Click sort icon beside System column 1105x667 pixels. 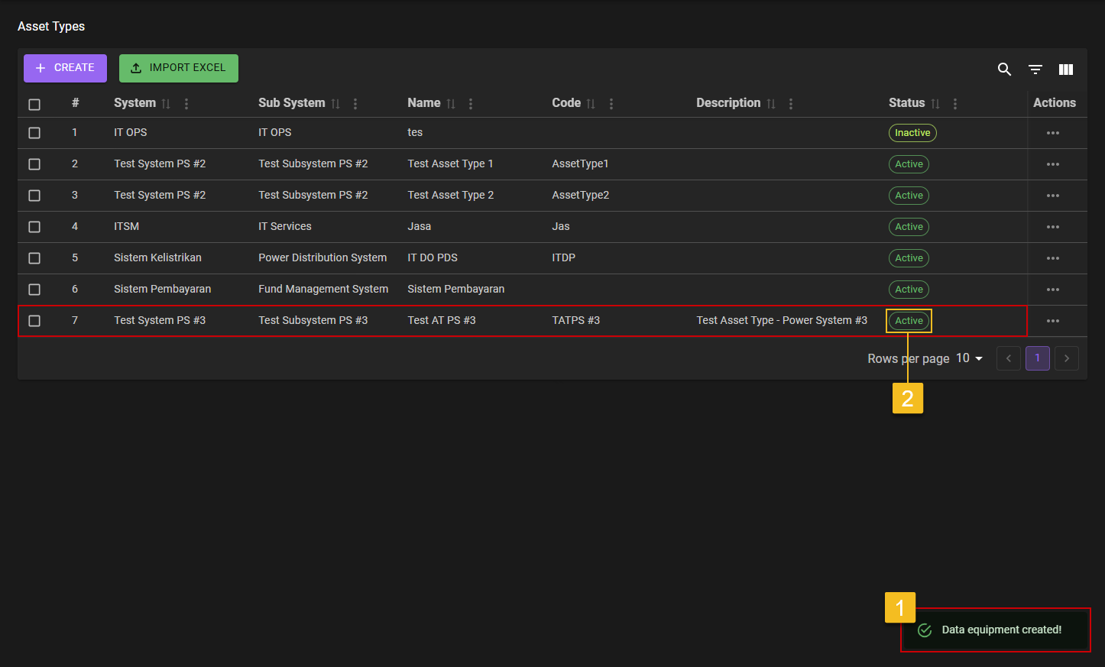[166, 104]
